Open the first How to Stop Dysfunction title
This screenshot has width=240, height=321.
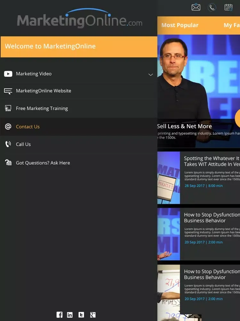point(212,218)
